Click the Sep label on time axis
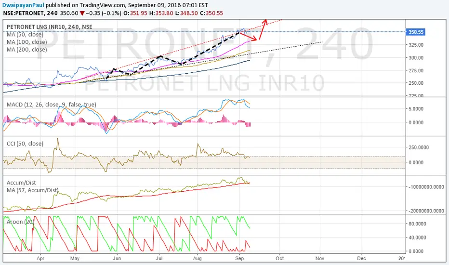Screen dimensions: 449x265 point(239,258)
